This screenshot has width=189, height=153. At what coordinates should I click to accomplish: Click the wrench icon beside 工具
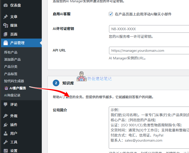pos(6,142)
